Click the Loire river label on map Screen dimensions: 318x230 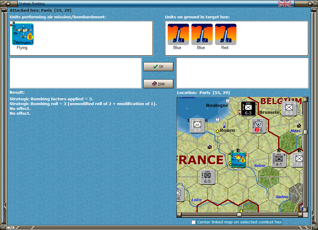(196, 200)
